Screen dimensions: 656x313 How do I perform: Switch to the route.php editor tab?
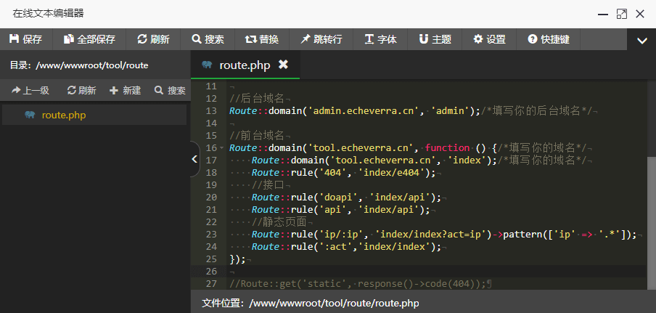[245, 65]
